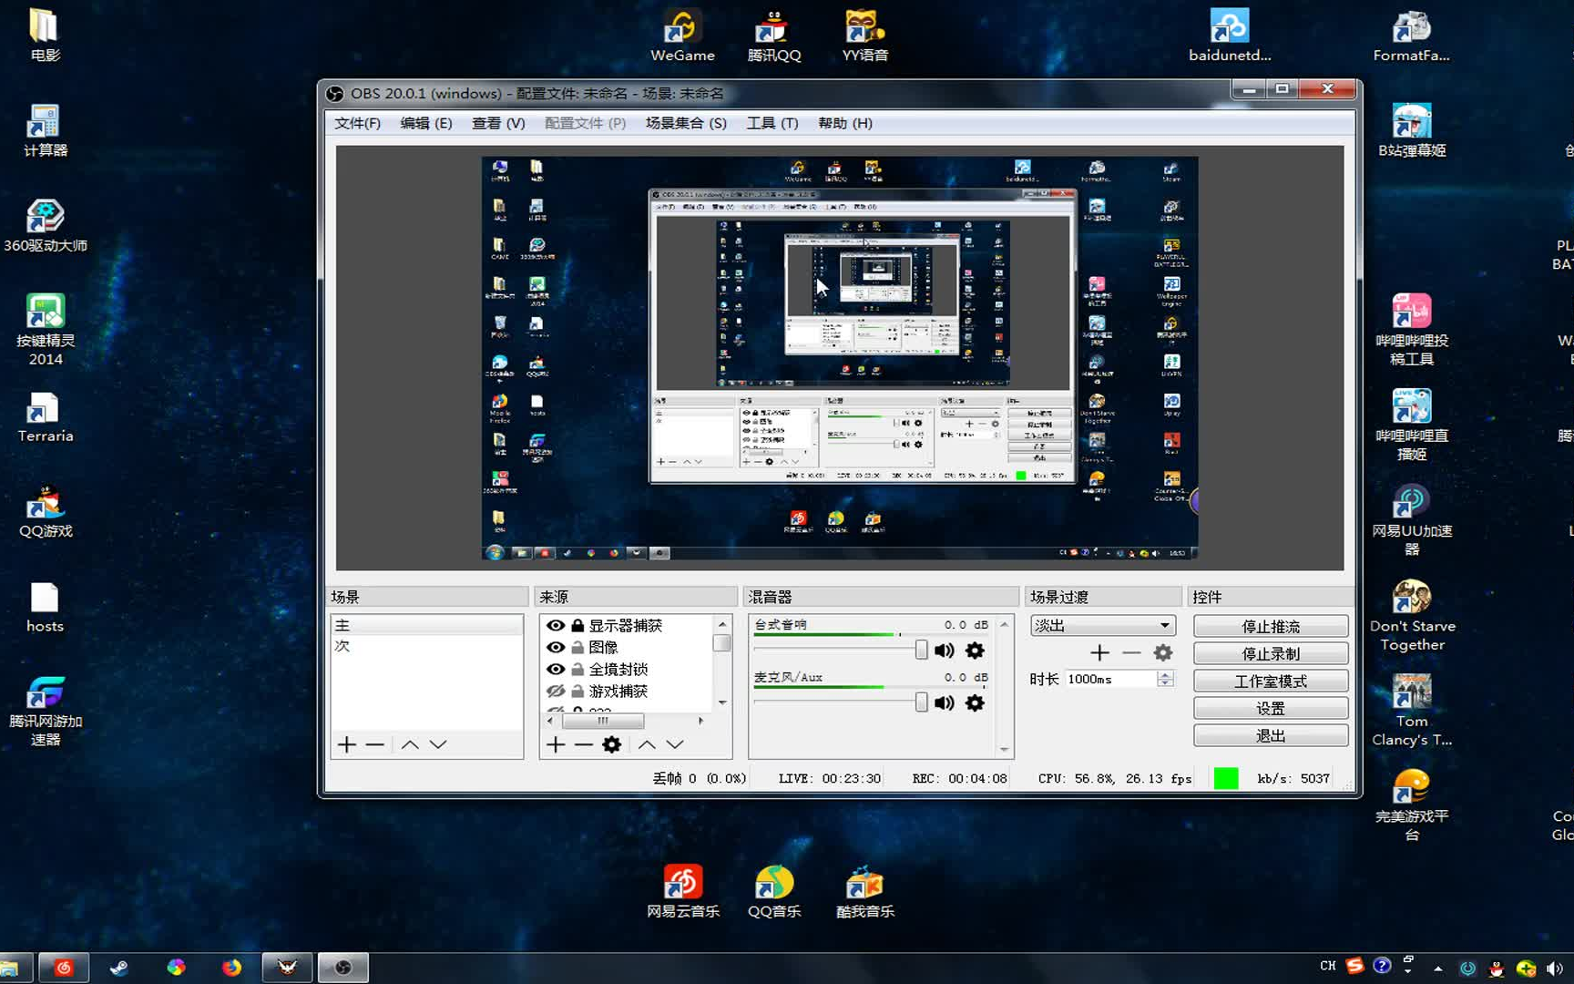Screen dimensions: 1574x984
Task: Open WeGame desktop shortcut
Action: click(x=682, y=36)
